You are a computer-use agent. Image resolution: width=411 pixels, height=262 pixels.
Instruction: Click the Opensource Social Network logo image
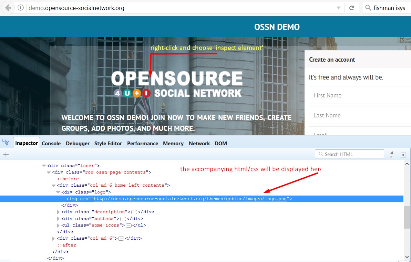pyautogui.click(x=177, y=84)
